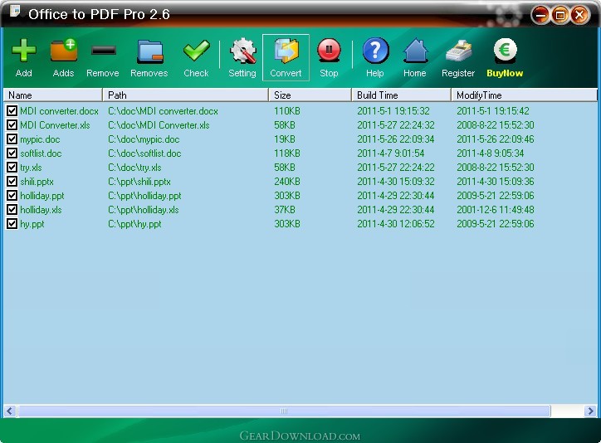Minimize the Office to PDF Pro window
This screenshot has height=443, width=601.
541,15
